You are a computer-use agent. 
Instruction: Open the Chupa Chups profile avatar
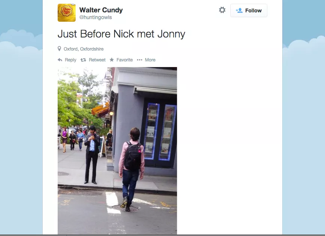point(67,13)
